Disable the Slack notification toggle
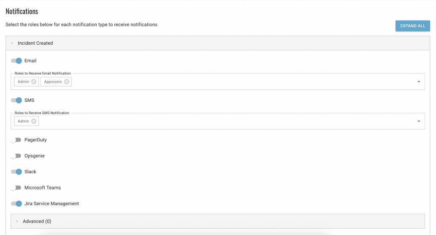The width and height of the screenshot is (436, 235). point(17,172)
